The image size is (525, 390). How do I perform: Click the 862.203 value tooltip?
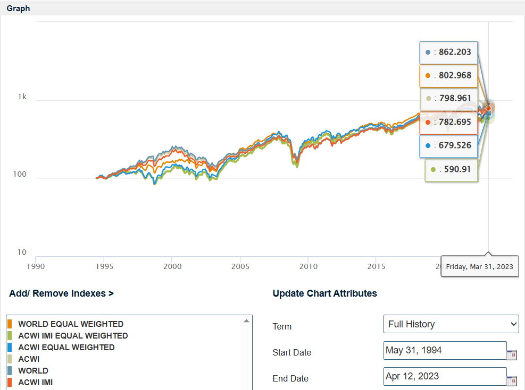coord(449,53)
